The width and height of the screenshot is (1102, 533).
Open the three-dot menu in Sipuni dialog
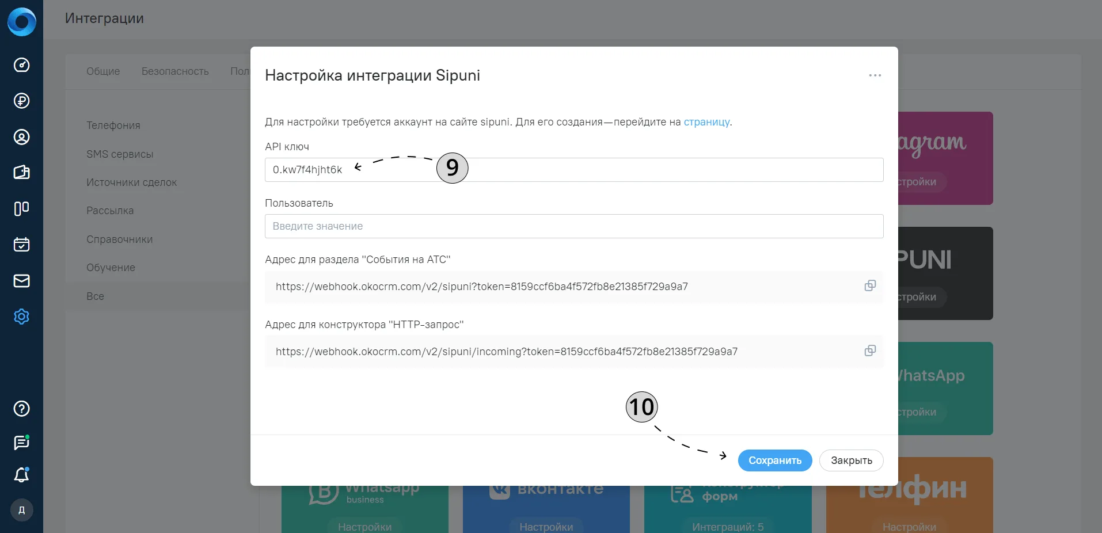tap(875, 75)
